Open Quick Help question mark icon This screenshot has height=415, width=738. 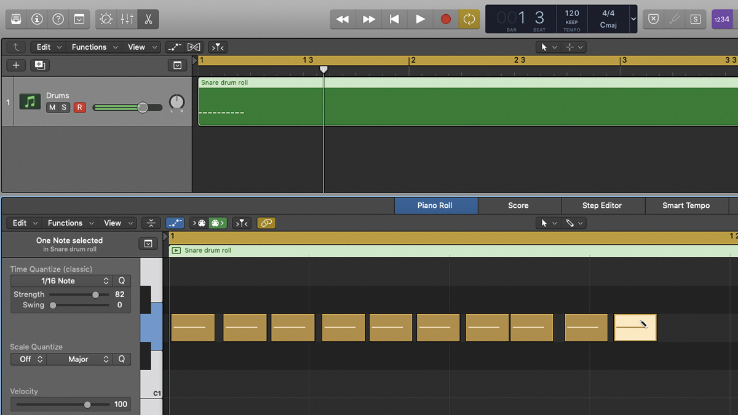click(x=58, y=19)
